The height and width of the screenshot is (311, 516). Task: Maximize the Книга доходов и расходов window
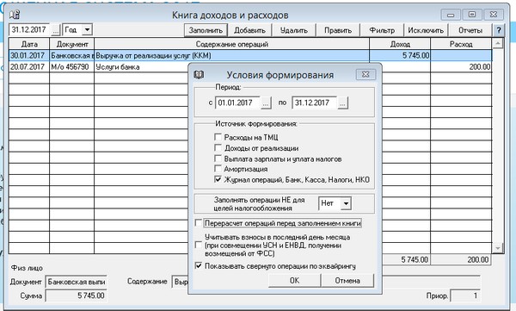click(472, 15)
